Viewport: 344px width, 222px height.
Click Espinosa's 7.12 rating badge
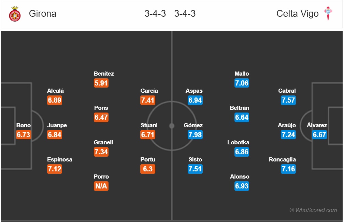(55, 169)
